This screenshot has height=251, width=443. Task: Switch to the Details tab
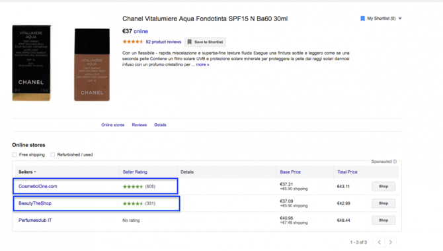[x=160, y=125]
